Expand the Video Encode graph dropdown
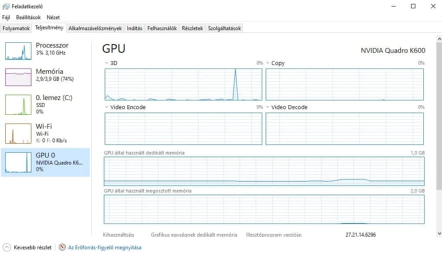The height and width of the screenshot is (258, 442). pos(107,107)
